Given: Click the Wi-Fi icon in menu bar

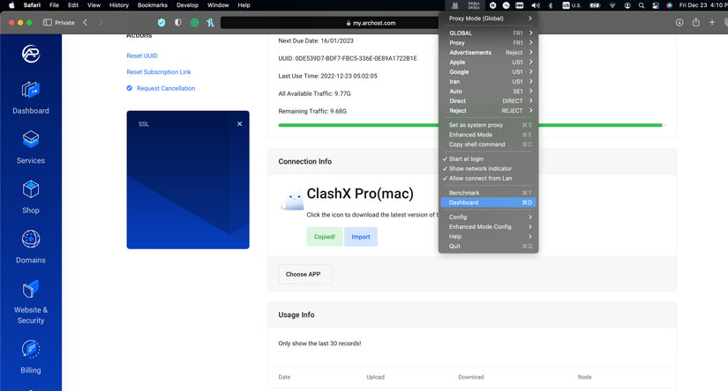Looking at the screenshot, I should [612, 5].
